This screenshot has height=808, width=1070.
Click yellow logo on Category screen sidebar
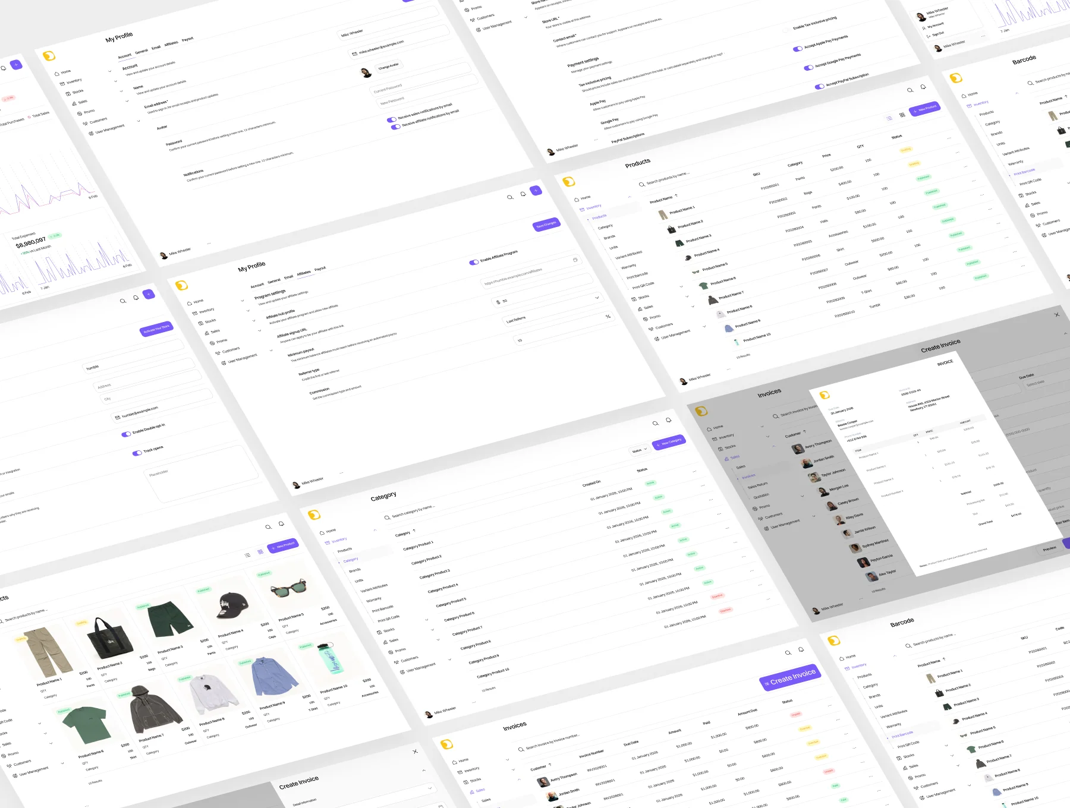click(x=314, y=515)
